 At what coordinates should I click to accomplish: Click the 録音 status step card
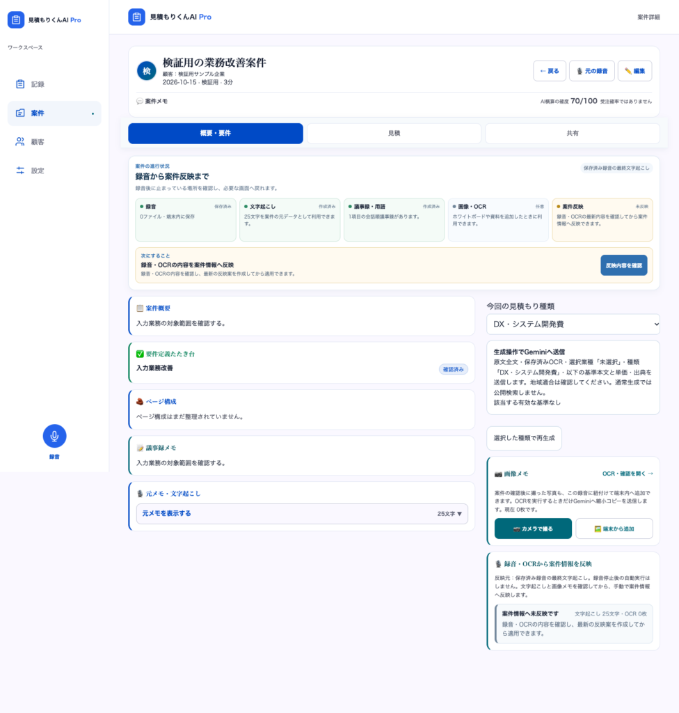click(x=186, y=219)
